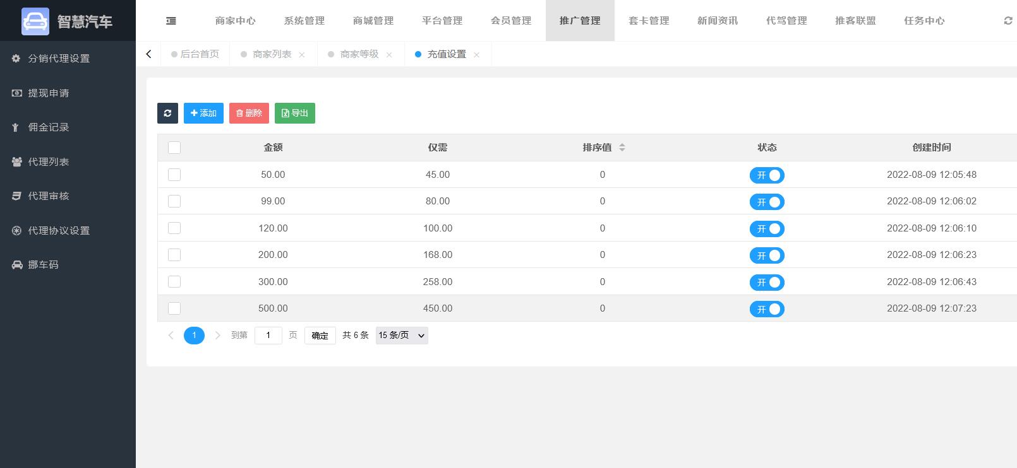Click the left arrow to scroll tabs back
This screenshot has height=468, width=1017.
click(x=148, y=54)
